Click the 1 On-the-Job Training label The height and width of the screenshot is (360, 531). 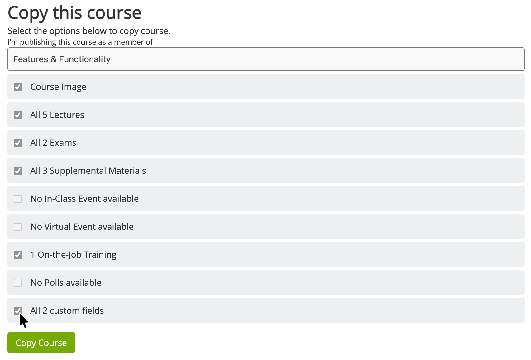pos(74,255)
